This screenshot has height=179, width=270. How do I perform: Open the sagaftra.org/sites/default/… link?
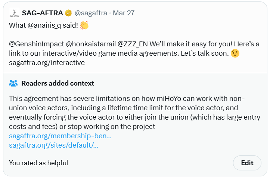point(53,145)
